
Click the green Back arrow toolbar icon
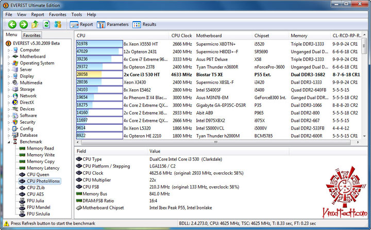pos(12,24)
